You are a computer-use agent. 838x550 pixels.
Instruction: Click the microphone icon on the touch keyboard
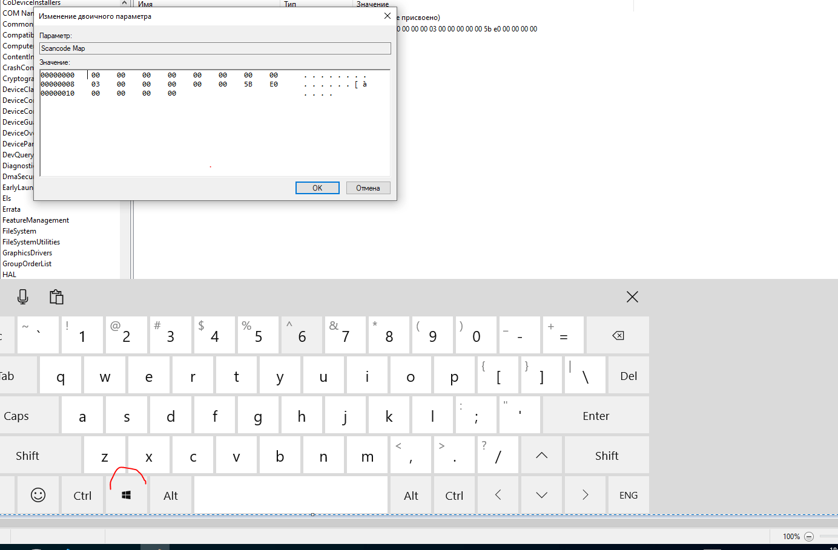coord(23,296)
